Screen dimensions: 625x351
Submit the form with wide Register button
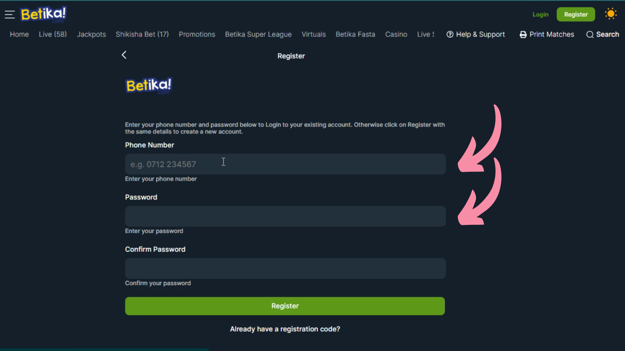click(285, 306)
